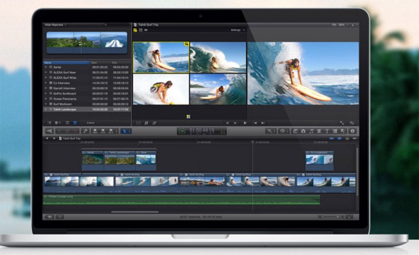419x255 pixels.
Task: Select the CJ Longboard connected clip
Action: tap(320, 160)
